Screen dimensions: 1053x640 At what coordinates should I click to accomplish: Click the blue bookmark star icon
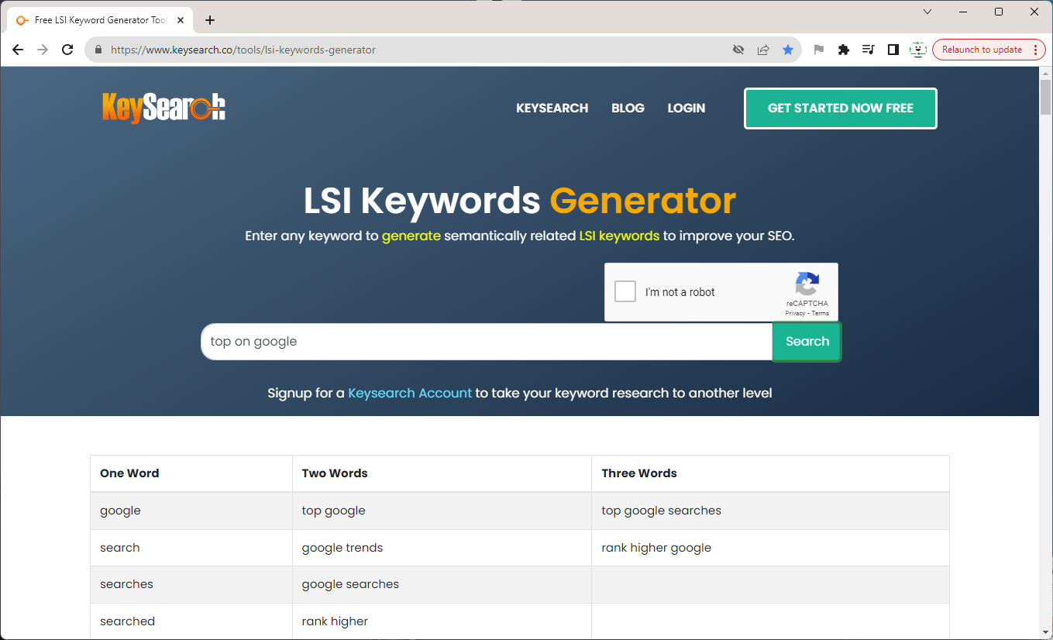(788, 50)
